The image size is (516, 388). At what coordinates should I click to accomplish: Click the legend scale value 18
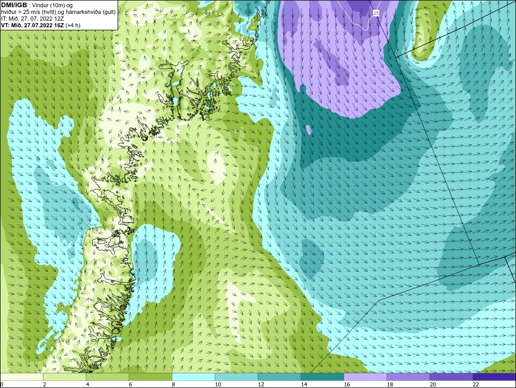(390, 385)
